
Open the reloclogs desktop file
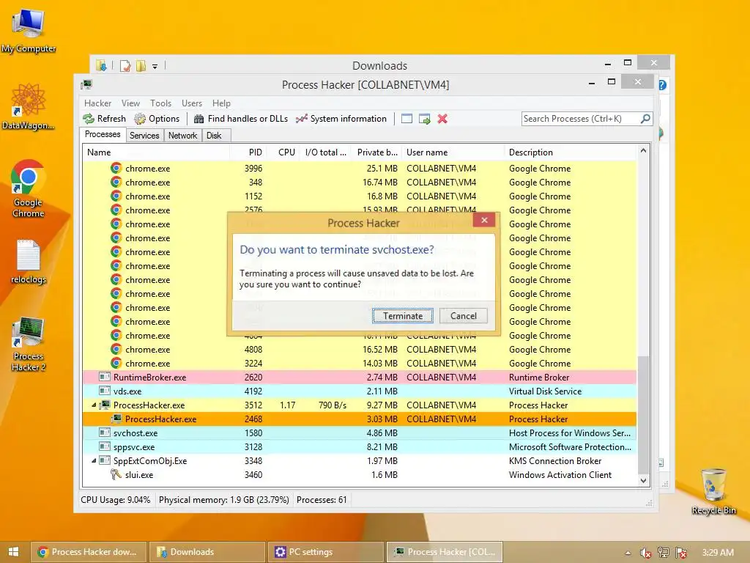tap(29, 262)
